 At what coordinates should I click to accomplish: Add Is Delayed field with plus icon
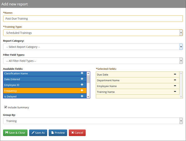82,96
